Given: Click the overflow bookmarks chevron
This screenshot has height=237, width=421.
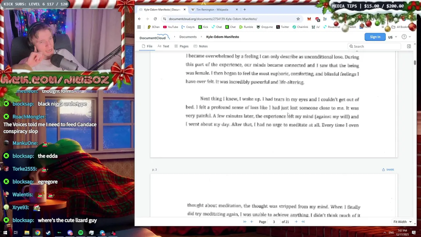Looking at the screenshot, I should click(x=383, y=27).
